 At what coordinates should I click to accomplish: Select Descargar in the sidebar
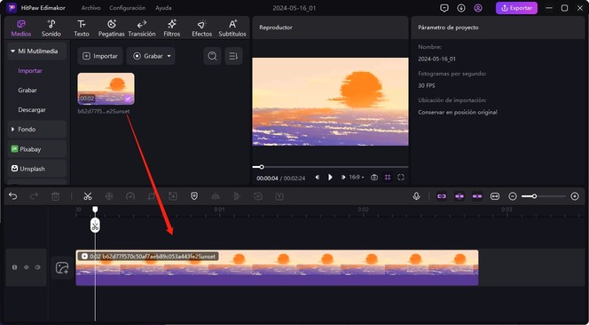click(x=32, y=110)
